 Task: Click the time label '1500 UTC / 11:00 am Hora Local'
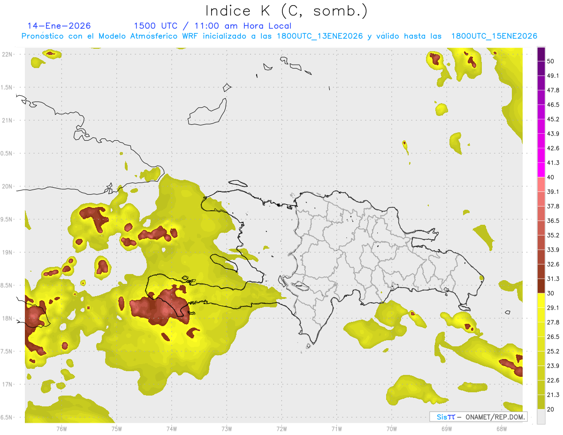[x=213, y=26]
